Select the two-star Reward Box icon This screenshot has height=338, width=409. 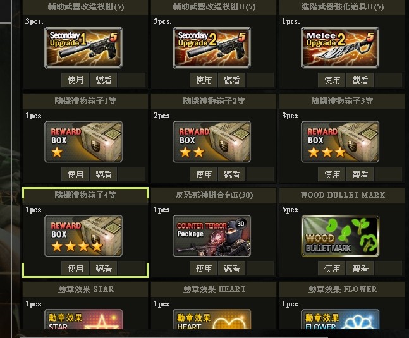click(x=212, y=142)
